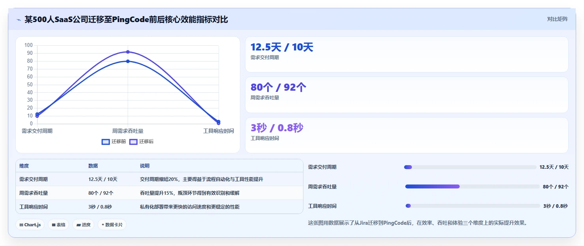Click the summary sentence about Jira migration
This screenshot has height=246, width=584.
point(417,223)
